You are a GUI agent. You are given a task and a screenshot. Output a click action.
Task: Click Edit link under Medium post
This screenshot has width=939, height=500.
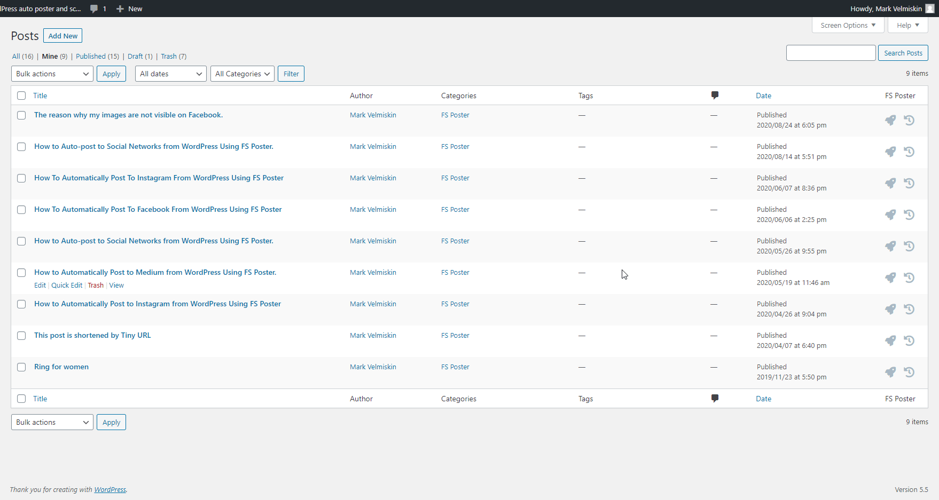point(40,285)
